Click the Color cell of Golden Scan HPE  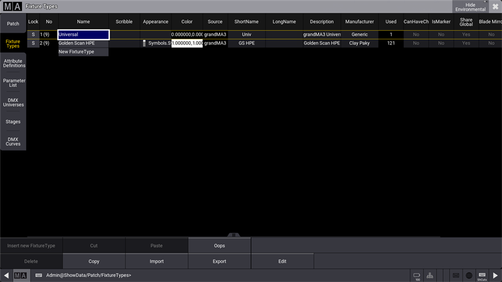click(x=187, y=43)
